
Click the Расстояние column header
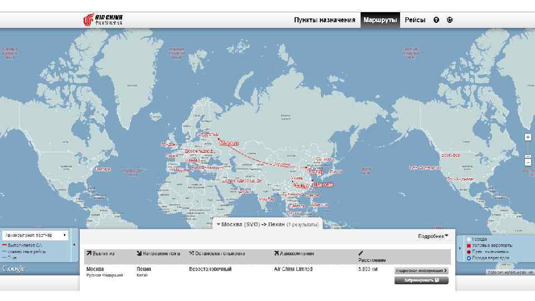[372, 260]
